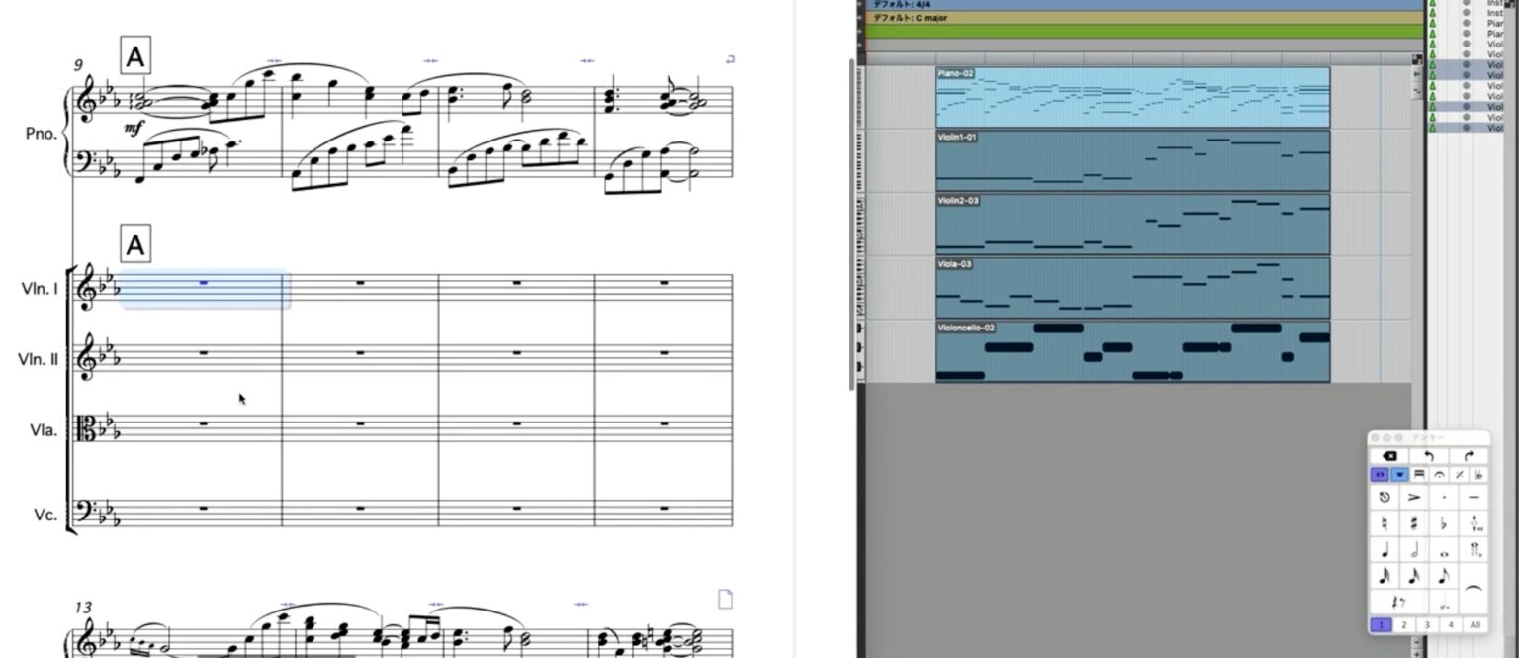This screenshot has width=1519, height=658.
Task: Open the keypad layout dropdown arrow
Action: (1400, 475)
